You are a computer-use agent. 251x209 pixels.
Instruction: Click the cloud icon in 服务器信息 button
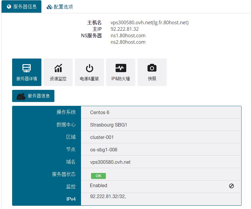21,96
